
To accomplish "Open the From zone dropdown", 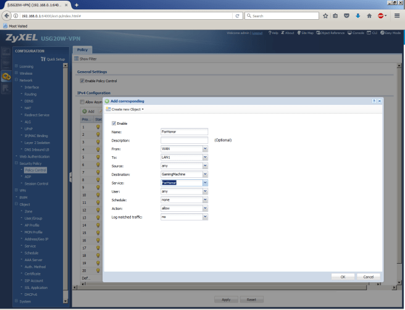I will pyautogui.click(x=205, y=149).
